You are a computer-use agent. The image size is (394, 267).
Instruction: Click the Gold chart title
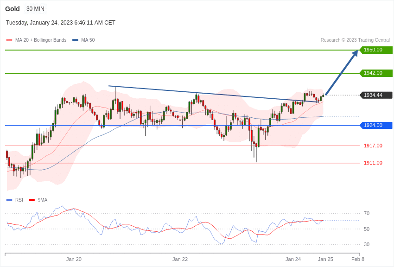[13, 9]
